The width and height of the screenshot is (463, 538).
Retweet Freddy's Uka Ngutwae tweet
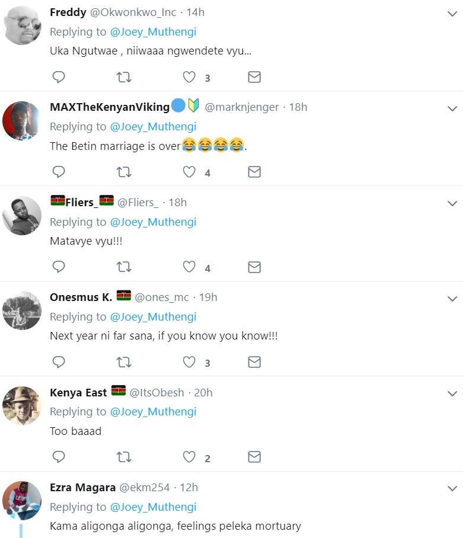[x=124, y=77]
